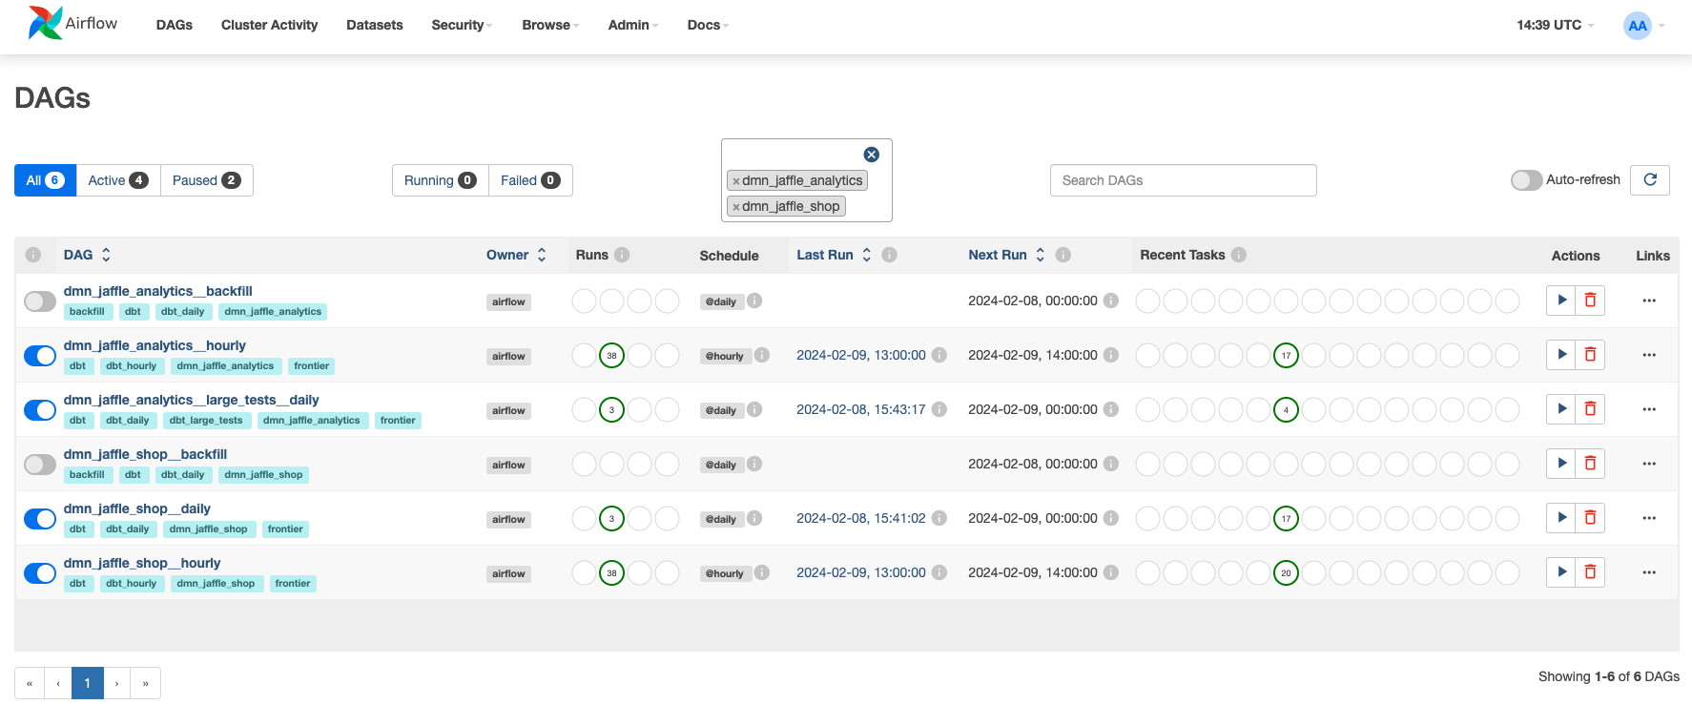Click the info icon beside the Runs header
Screen dimensions: 1692x705
(622, 255)
